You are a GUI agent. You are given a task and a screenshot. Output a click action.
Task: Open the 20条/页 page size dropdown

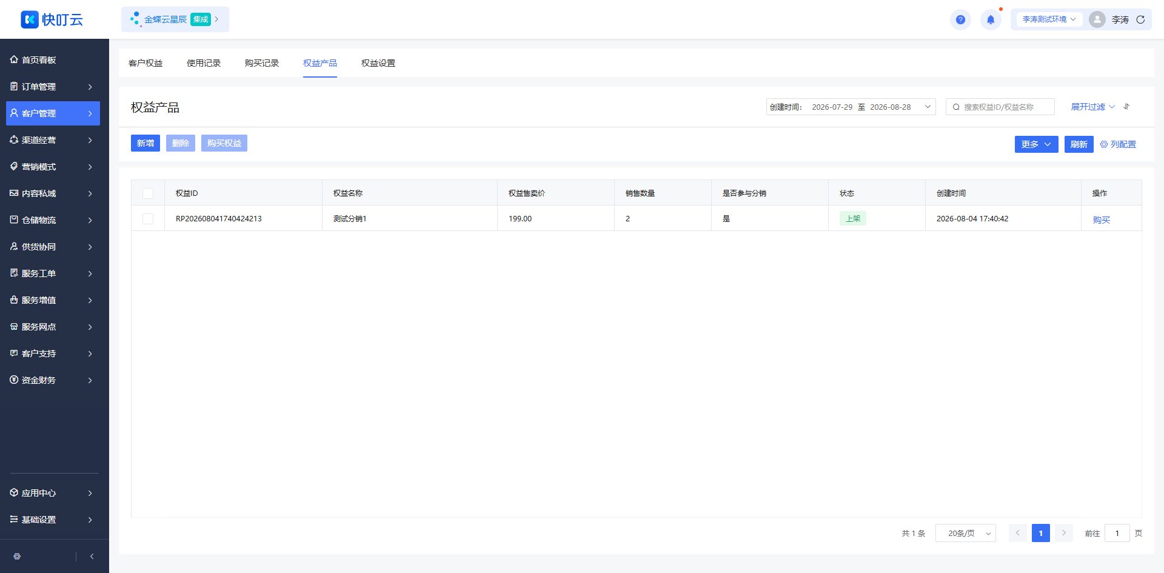[x=966, y=534]
